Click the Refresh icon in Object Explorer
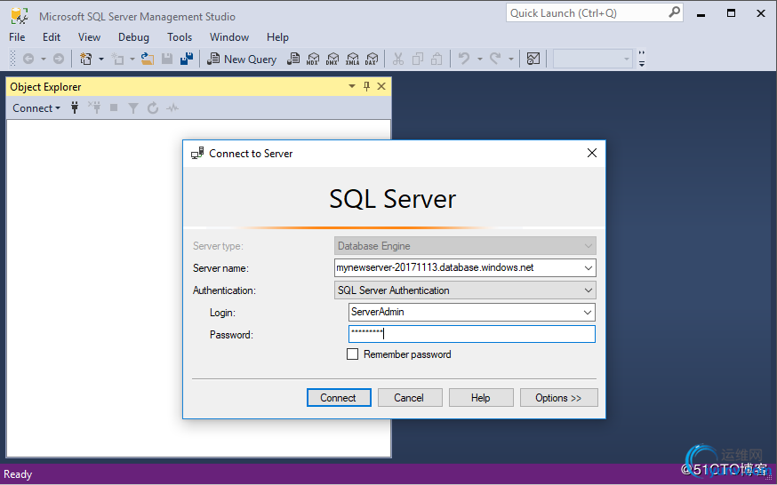The height and width of the screenshot is (485, 777). pyautogui.click(x=153, y=107)
